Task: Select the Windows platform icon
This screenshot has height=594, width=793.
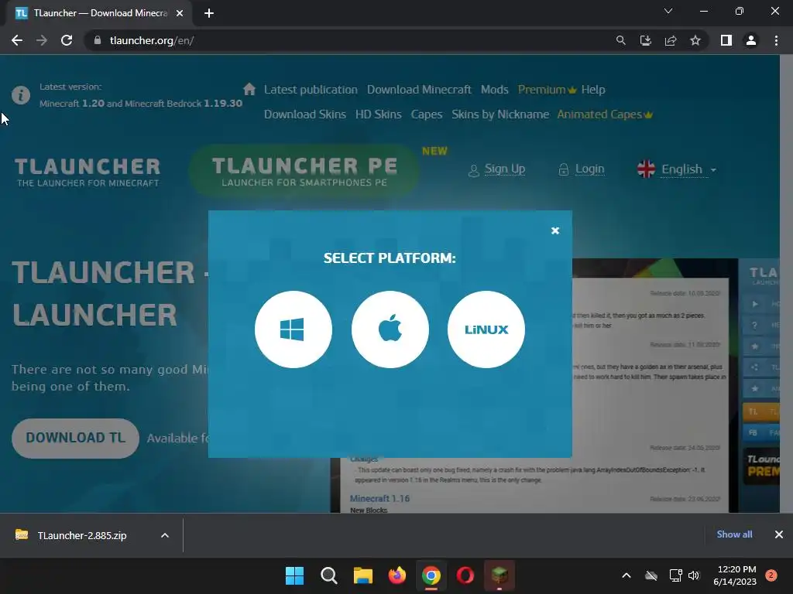Action: (294, 329)
